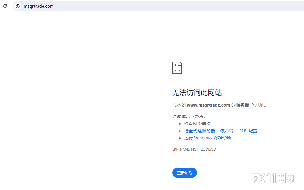
Task: Run 运行 Windows 网络诊断 link
Action: click(x=207, y=138)
